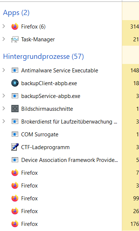This screenshot has width=139, height=231.
Task: Click the Bildschirmausschnitte process icon
Action: pyautogui.click(x=15, y=109)
